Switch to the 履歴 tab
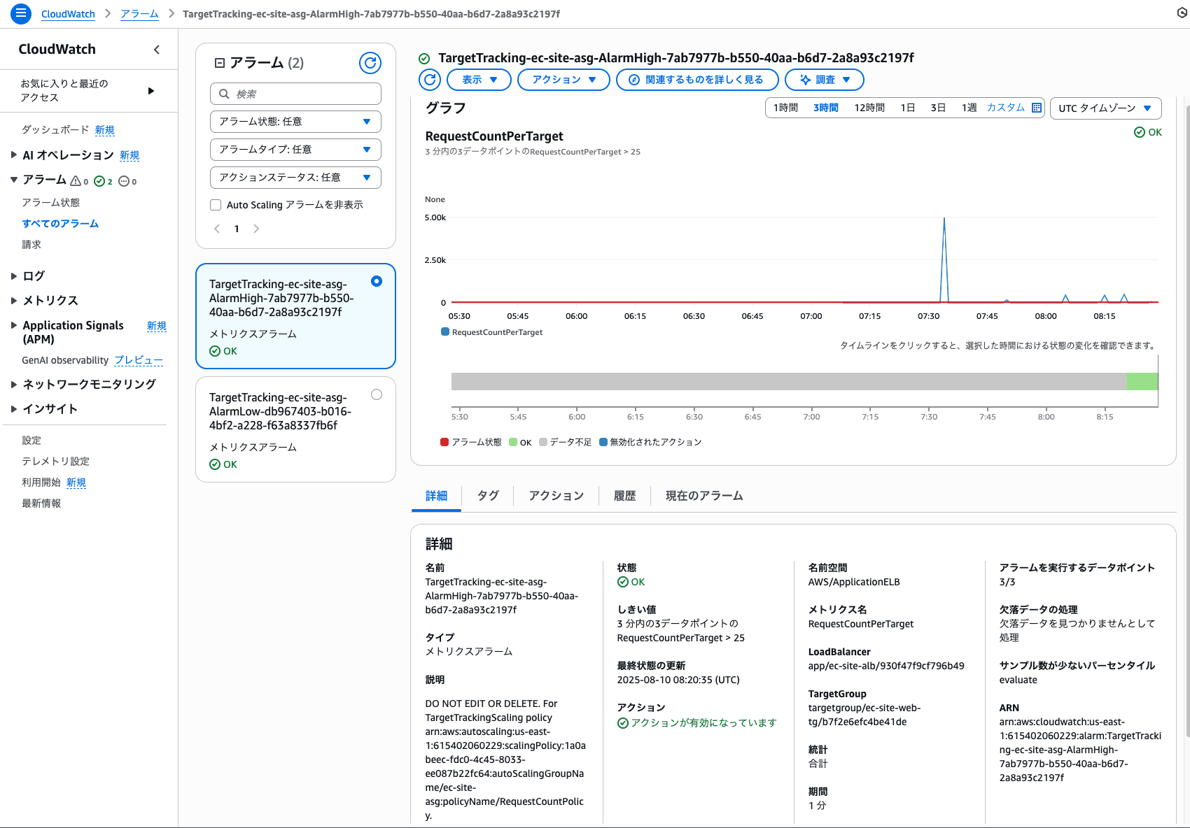 pos(624,496)
